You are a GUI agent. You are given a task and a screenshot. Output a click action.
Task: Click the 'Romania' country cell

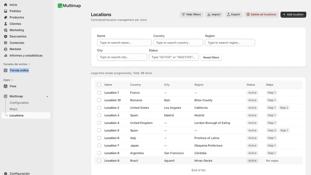click(x=136, y=100)
